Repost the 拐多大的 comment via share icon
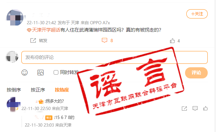 coord(184,108)
